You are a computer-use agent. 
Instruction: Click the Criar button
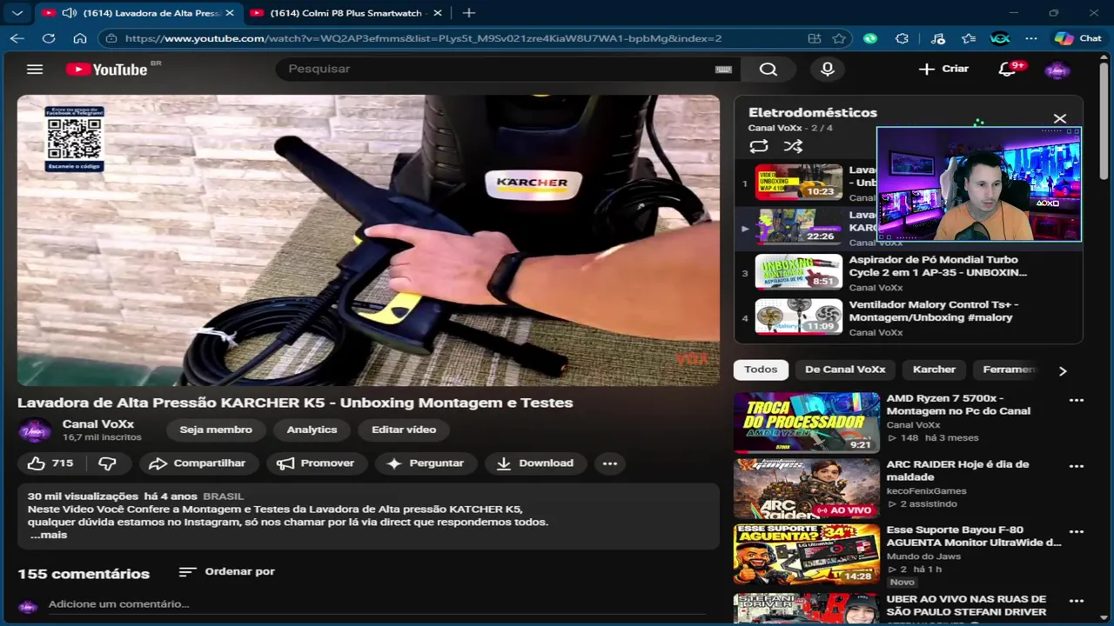(x=944, y=69)
